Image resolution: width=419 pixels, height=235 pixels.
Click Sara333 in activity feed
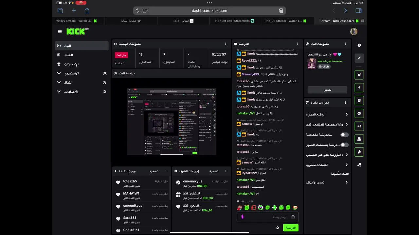tap(130, 218)
